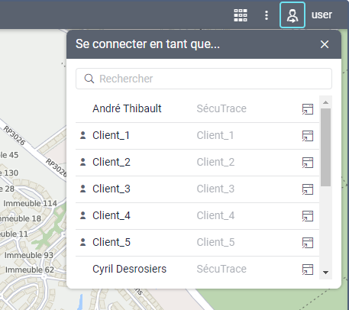Open Client_5 in new window icon
The width and height of the screenshot is (349, 310).
click(x=308, y=243)
